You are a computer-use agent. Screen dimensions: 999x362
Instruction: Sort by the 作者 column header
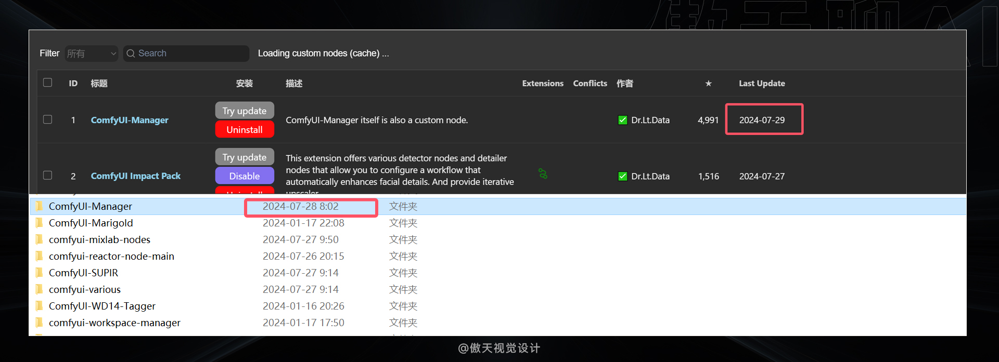[x=625, y=83]
